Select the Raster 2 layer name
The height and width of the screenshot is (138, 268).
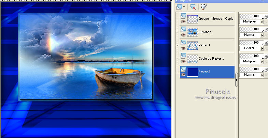(x=204, y=72)
